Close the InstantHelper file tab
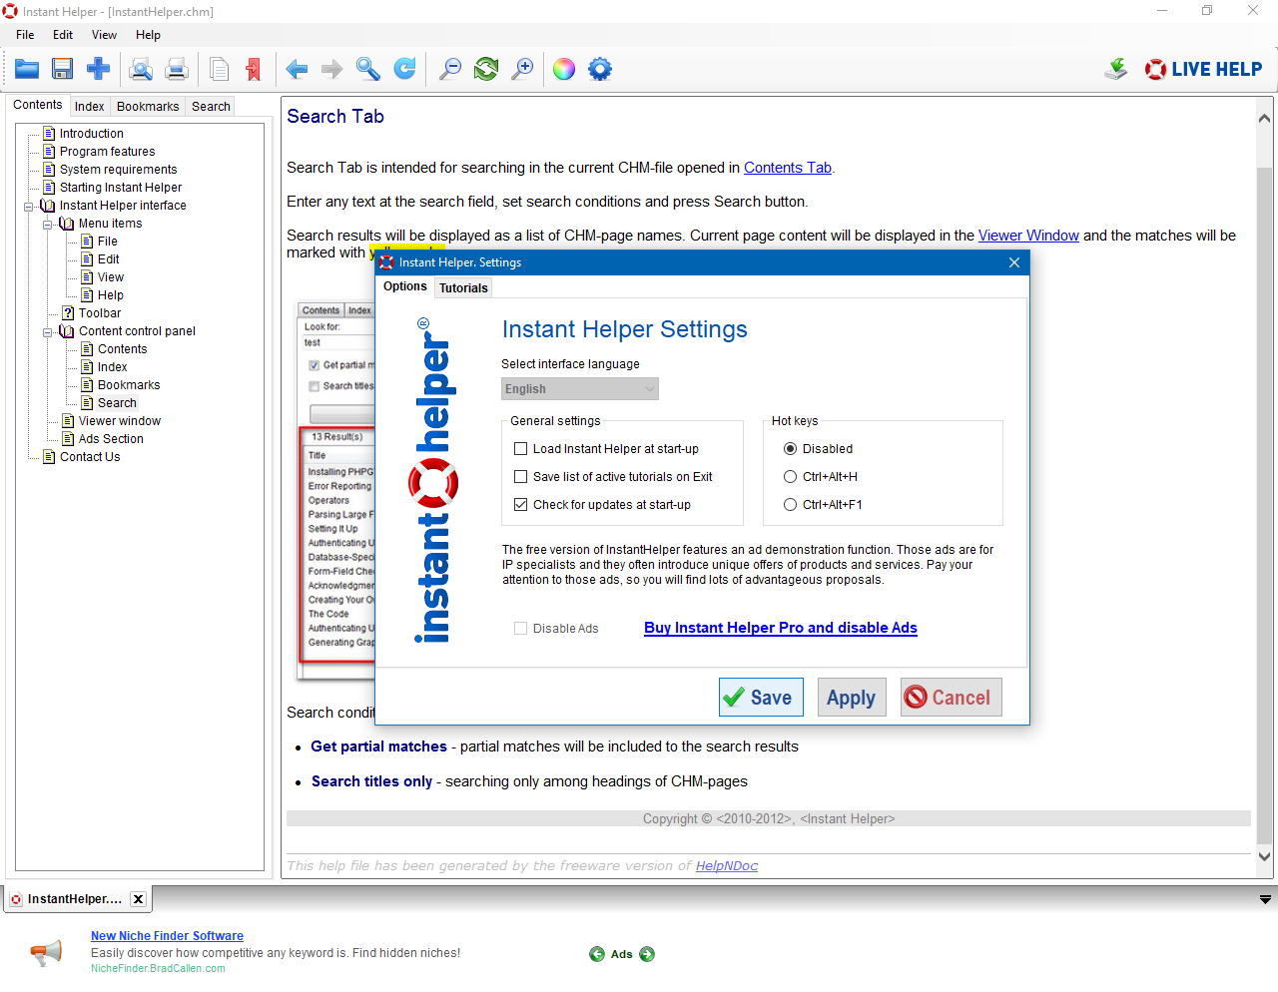 pos(138,899)
